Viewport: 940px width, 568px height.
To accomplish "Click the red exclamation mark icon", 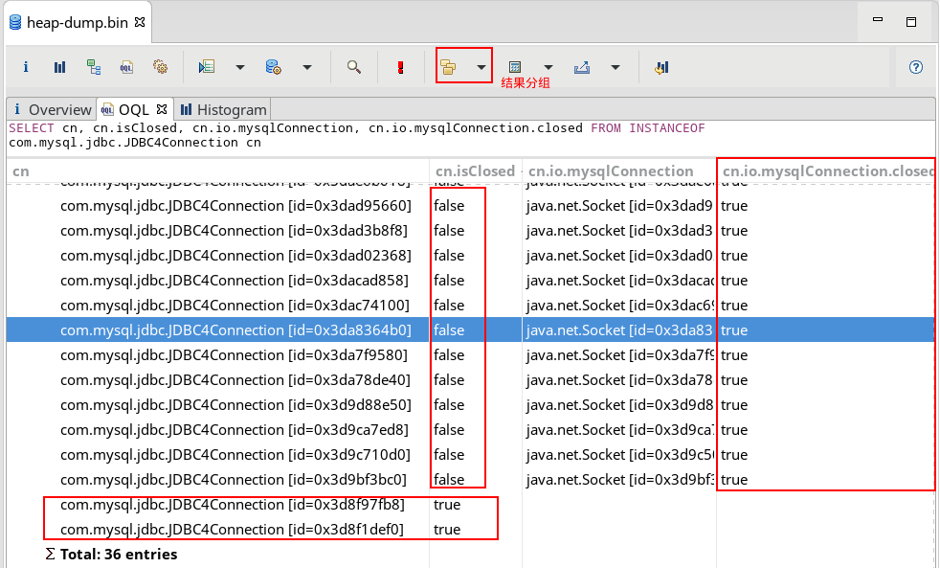I will (x=400, y=67).
